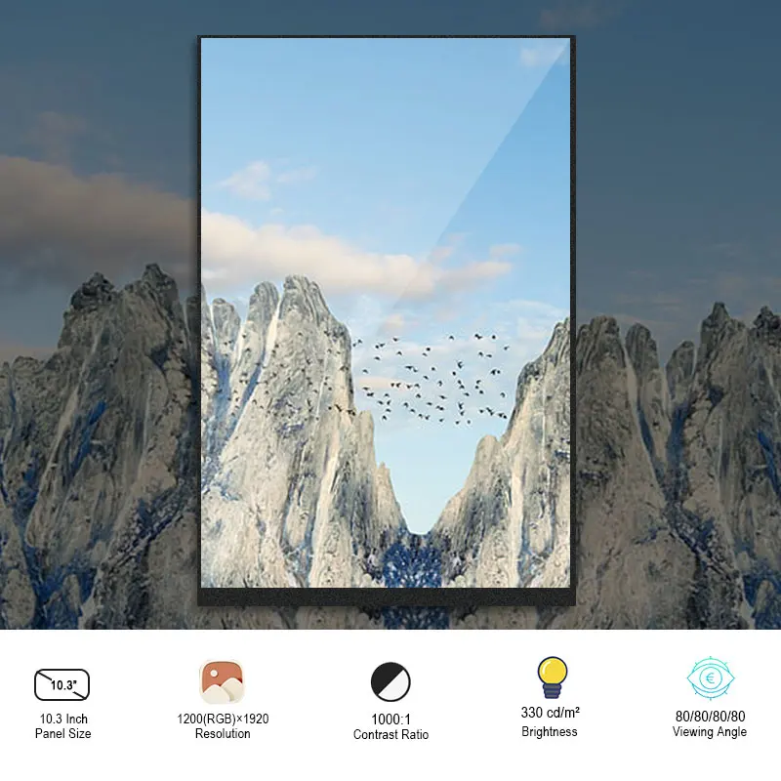Click the '10.3 Inch Panel Size' text

63,726
